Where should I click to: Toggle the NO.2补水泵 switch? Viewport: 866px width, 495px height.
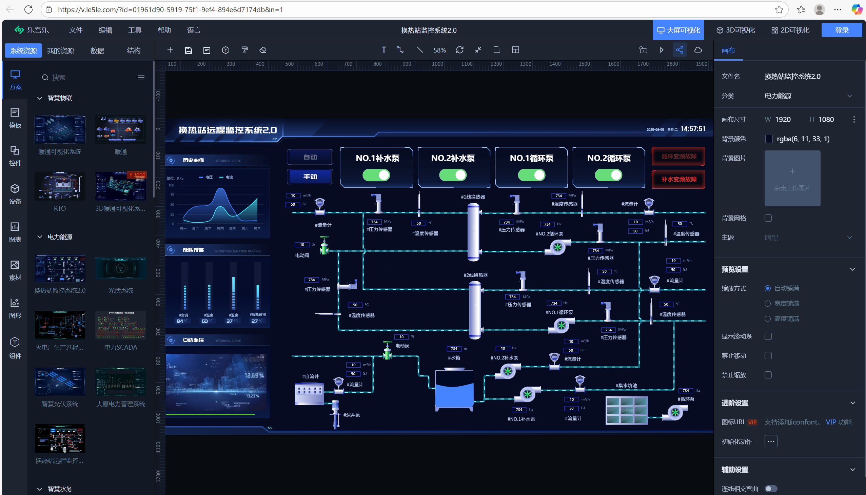[453, 175]
